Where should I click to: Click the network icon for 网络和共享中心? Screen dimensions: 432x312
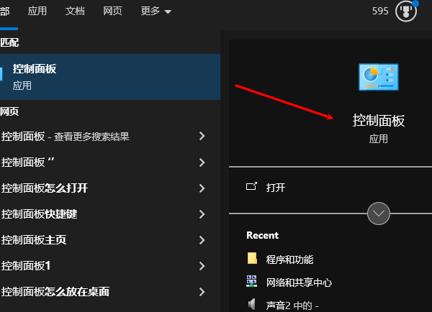click(251, 281)
